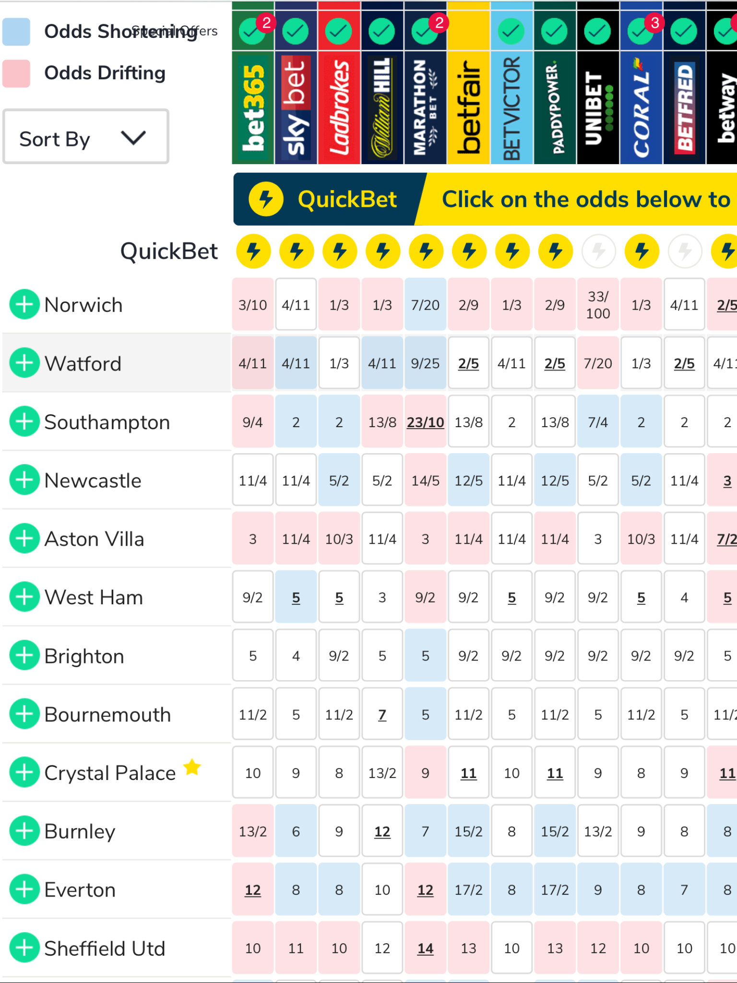Click the lightning icon in QuickBet banner
The height and width of the screenshot is (983, 737).
pyautogui.click(x=266, y=199)
